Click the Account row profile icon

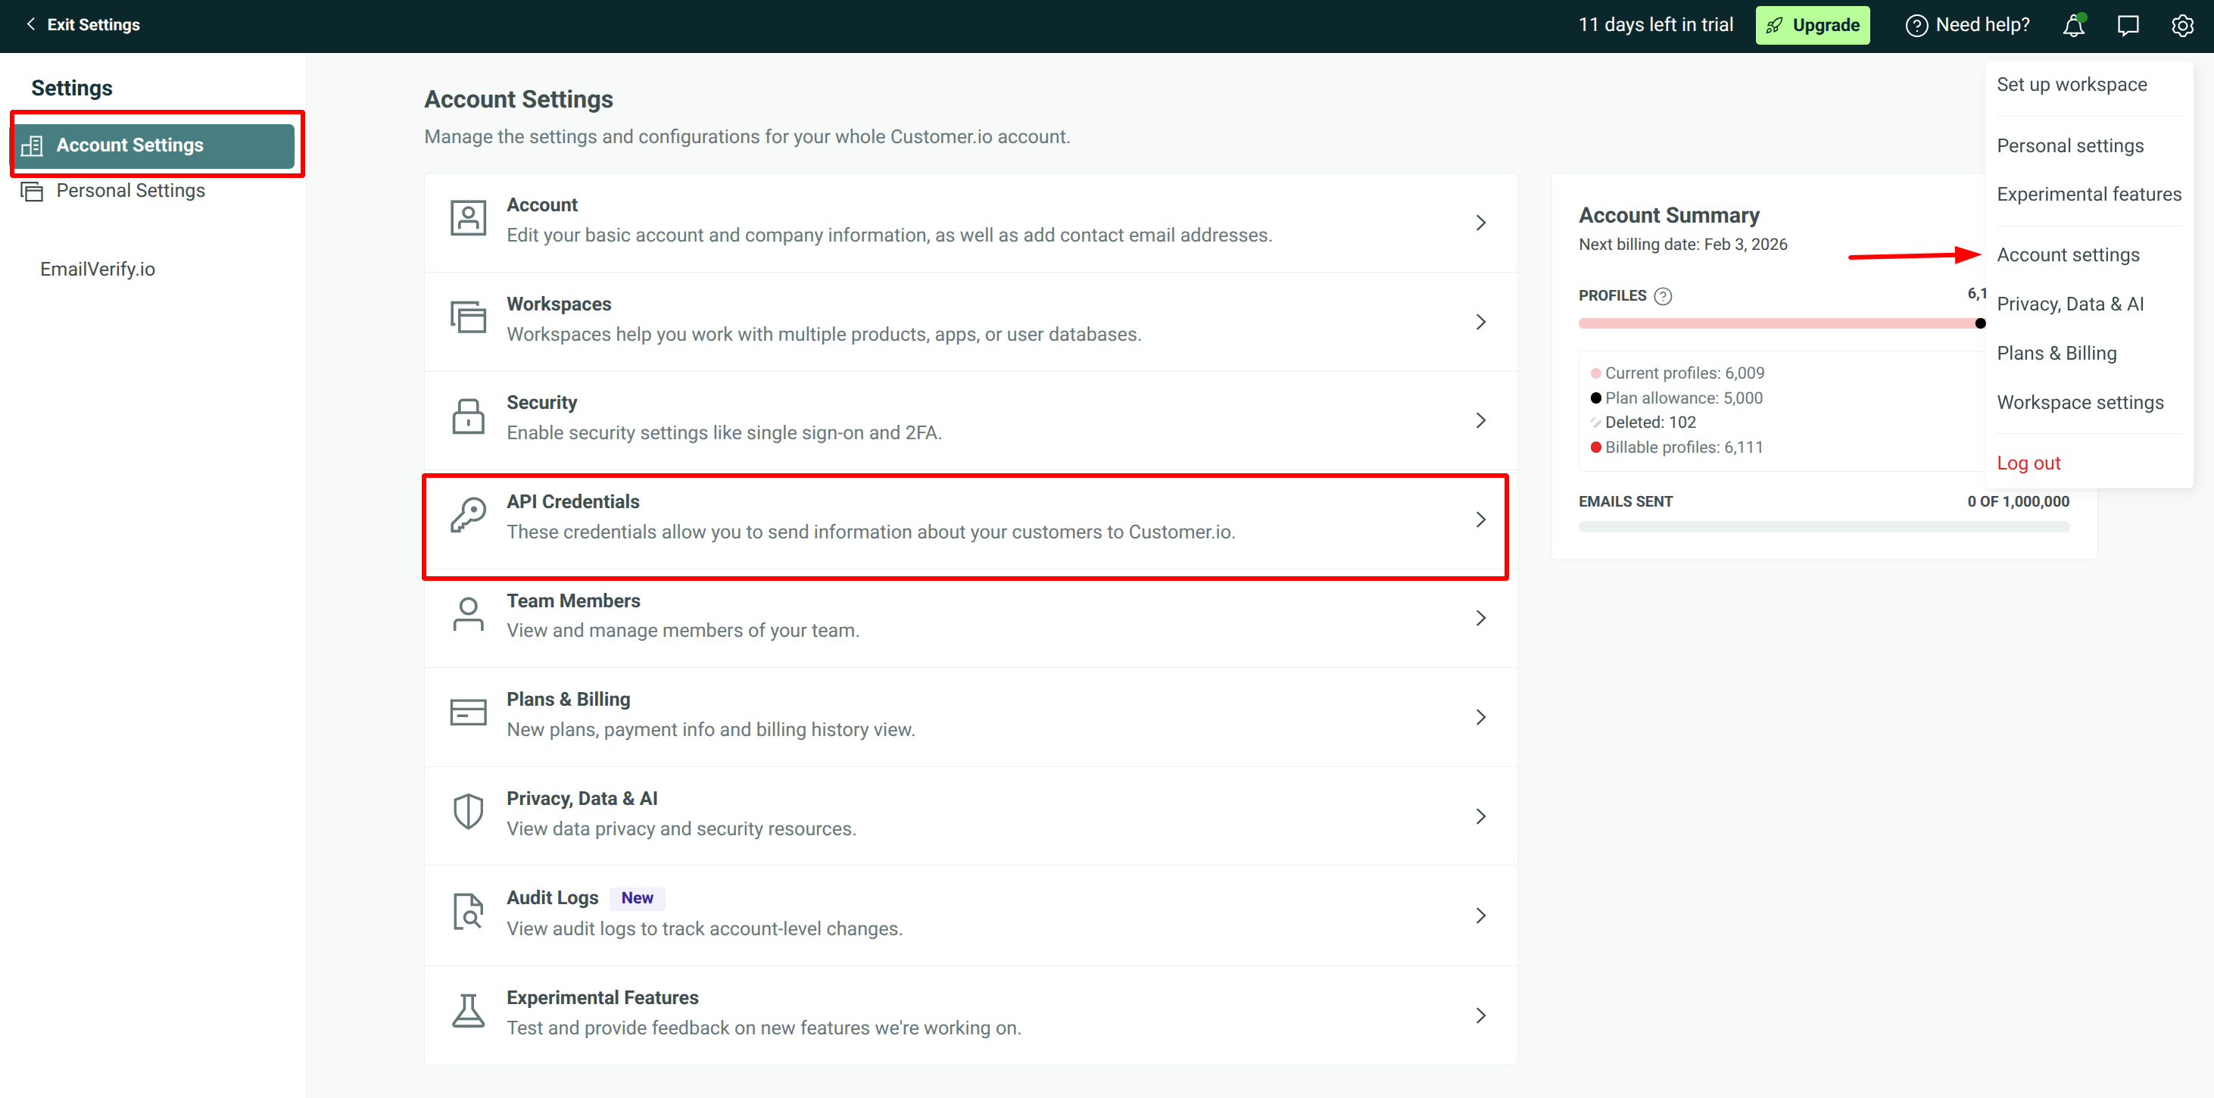pyautogui.click(x=469, y=220)
